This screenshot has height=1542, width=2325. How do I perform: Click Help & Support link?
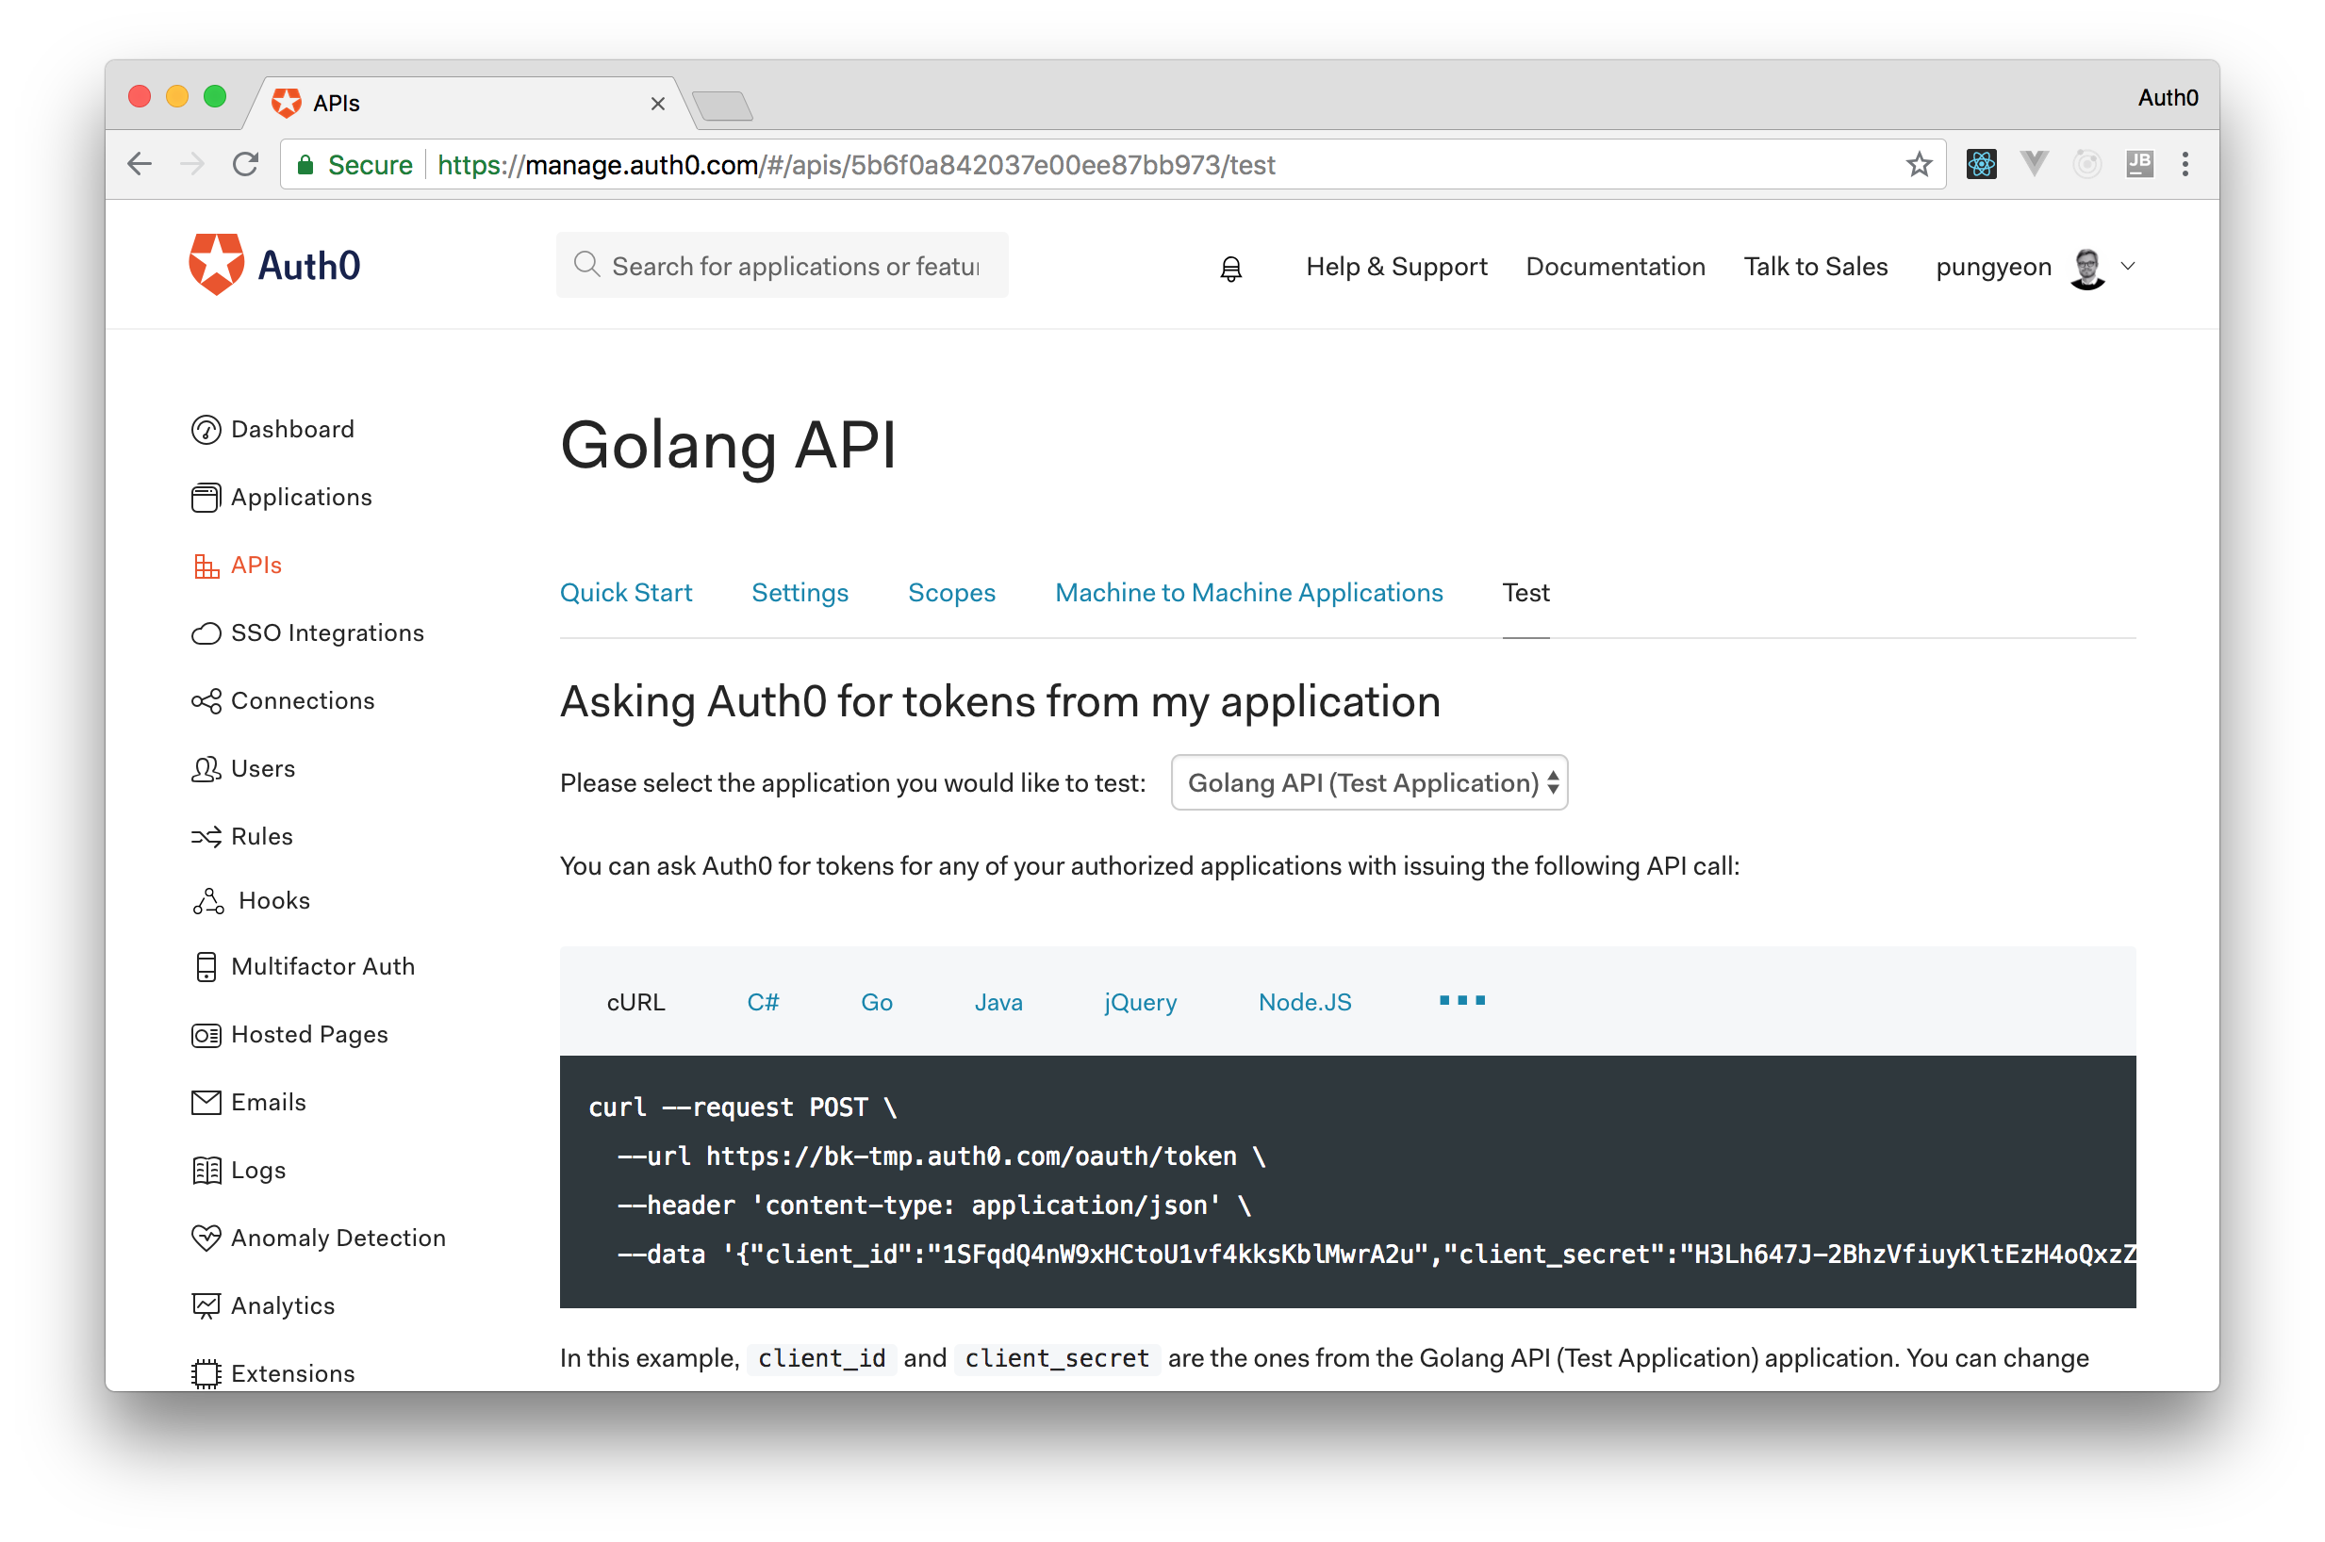pos(1395,267)
